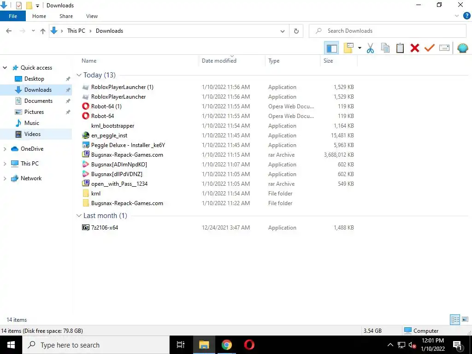Click the scissors cut icon
Viewport: 472px width, 354px height.
click(x=370, y=48)
